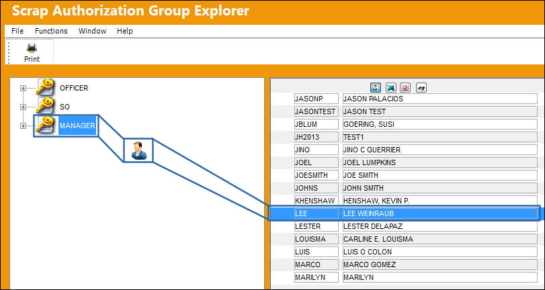Select the JOHNS user code cell
Image resolution: width=545 pixels, height=290 pixels.
pos(317,188)
